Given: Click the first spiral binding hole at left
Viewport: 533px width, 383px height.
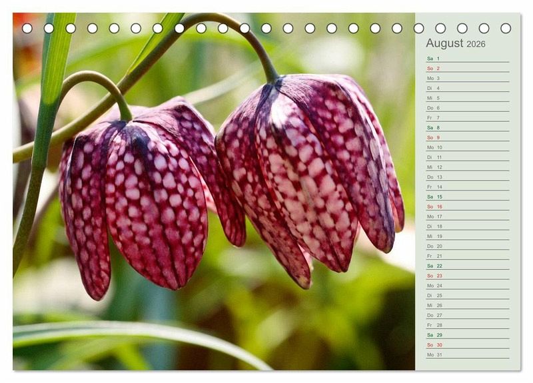Looking at the screenshot, I should pos(27,28).
